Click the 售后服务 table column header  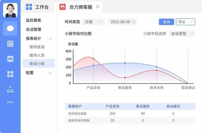pos(143,106)
